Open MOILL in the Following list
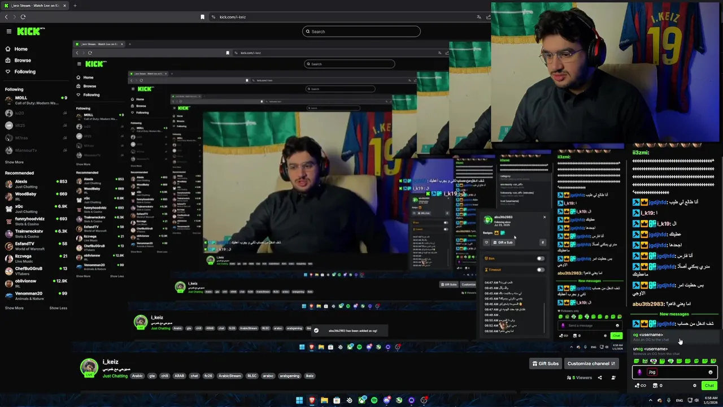 pyautogui.click(x=36, y=100)
